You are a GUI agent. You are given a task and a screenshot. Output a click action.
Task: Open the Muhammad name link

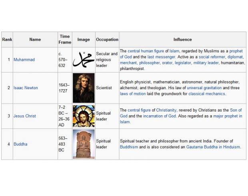click(x=24, y=60)
